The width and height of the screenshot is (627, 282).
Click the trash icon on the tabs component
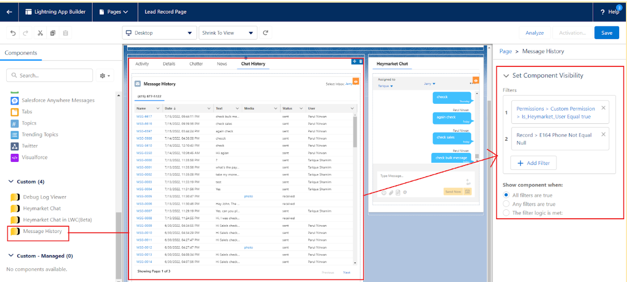click(360, 61)
